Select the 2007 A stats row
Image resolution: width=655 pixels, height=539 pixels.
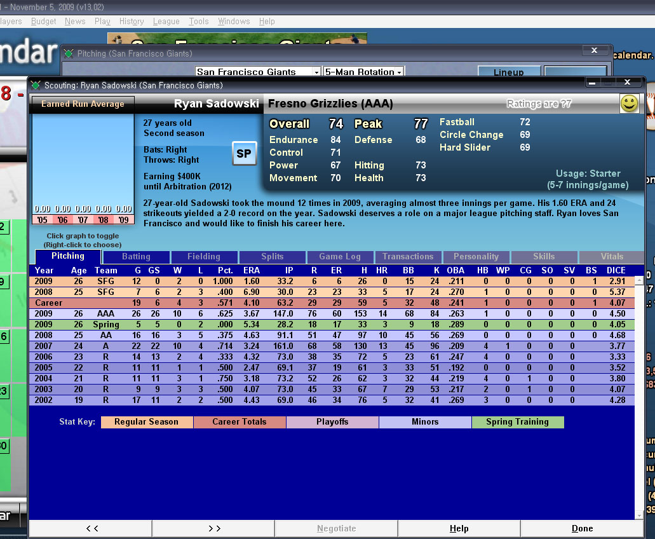332,346
